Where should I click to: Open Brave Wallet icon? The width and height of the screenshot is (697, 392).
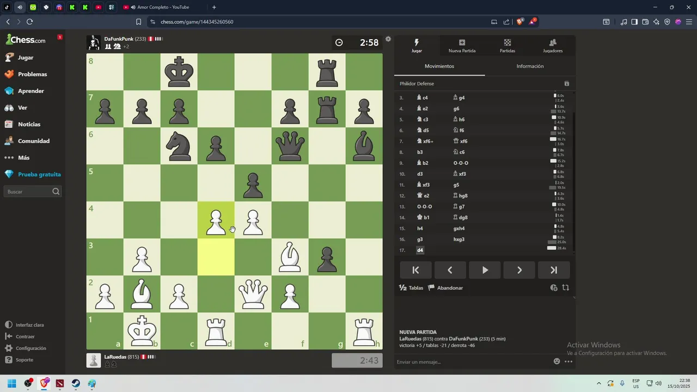(x=645, y=22)
